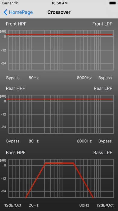
Task: Select the Bass HPF label
Action: pos(16,152)
